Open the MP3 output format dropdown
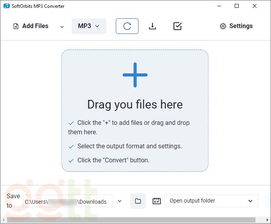Screen dimensions: 271x224 tap(89, 26)
